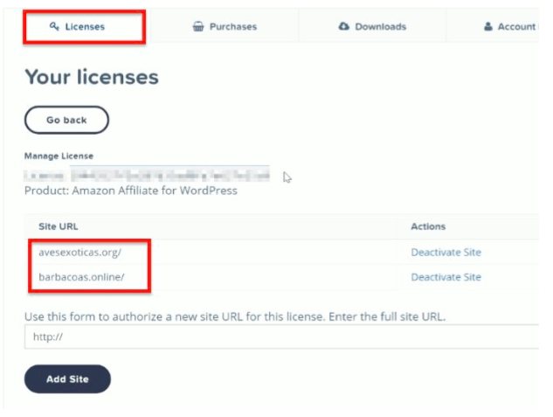
Task: Click the Site URL column header
Action: pyautogui.click(x=59, y=226)
